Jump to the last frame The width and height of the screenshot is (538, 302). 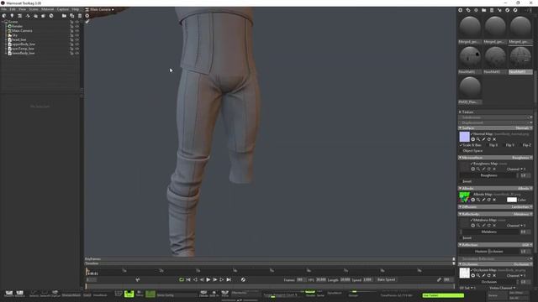click(x=229, y=279)
